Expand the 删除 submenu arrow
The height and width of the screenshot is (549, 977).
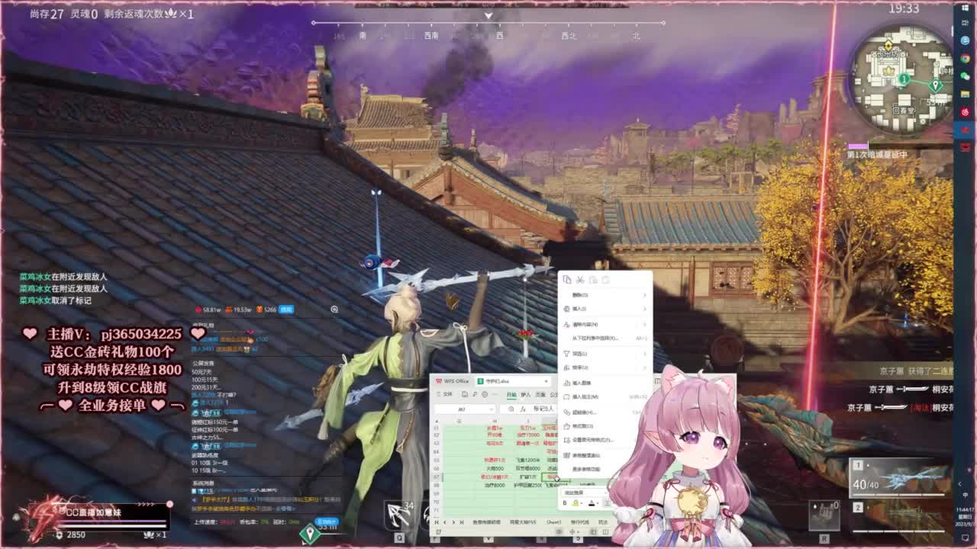pos(645,295)
